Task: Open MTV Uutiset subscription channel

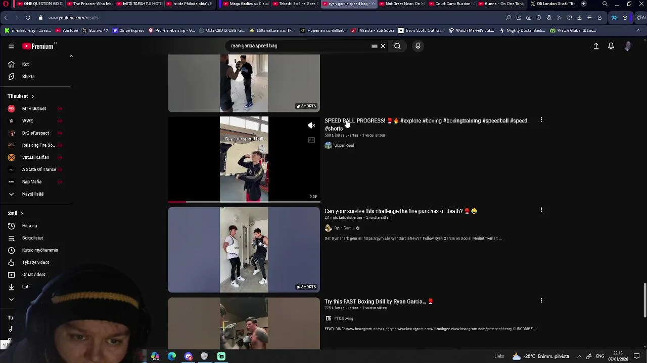Action: 35,108
